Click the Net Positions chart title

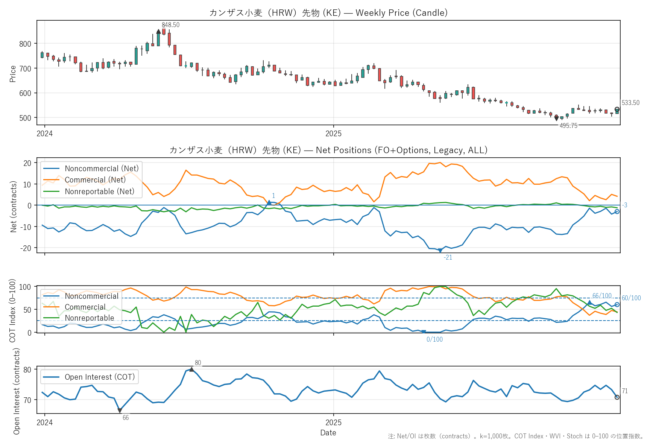click(x=328, y=150)
